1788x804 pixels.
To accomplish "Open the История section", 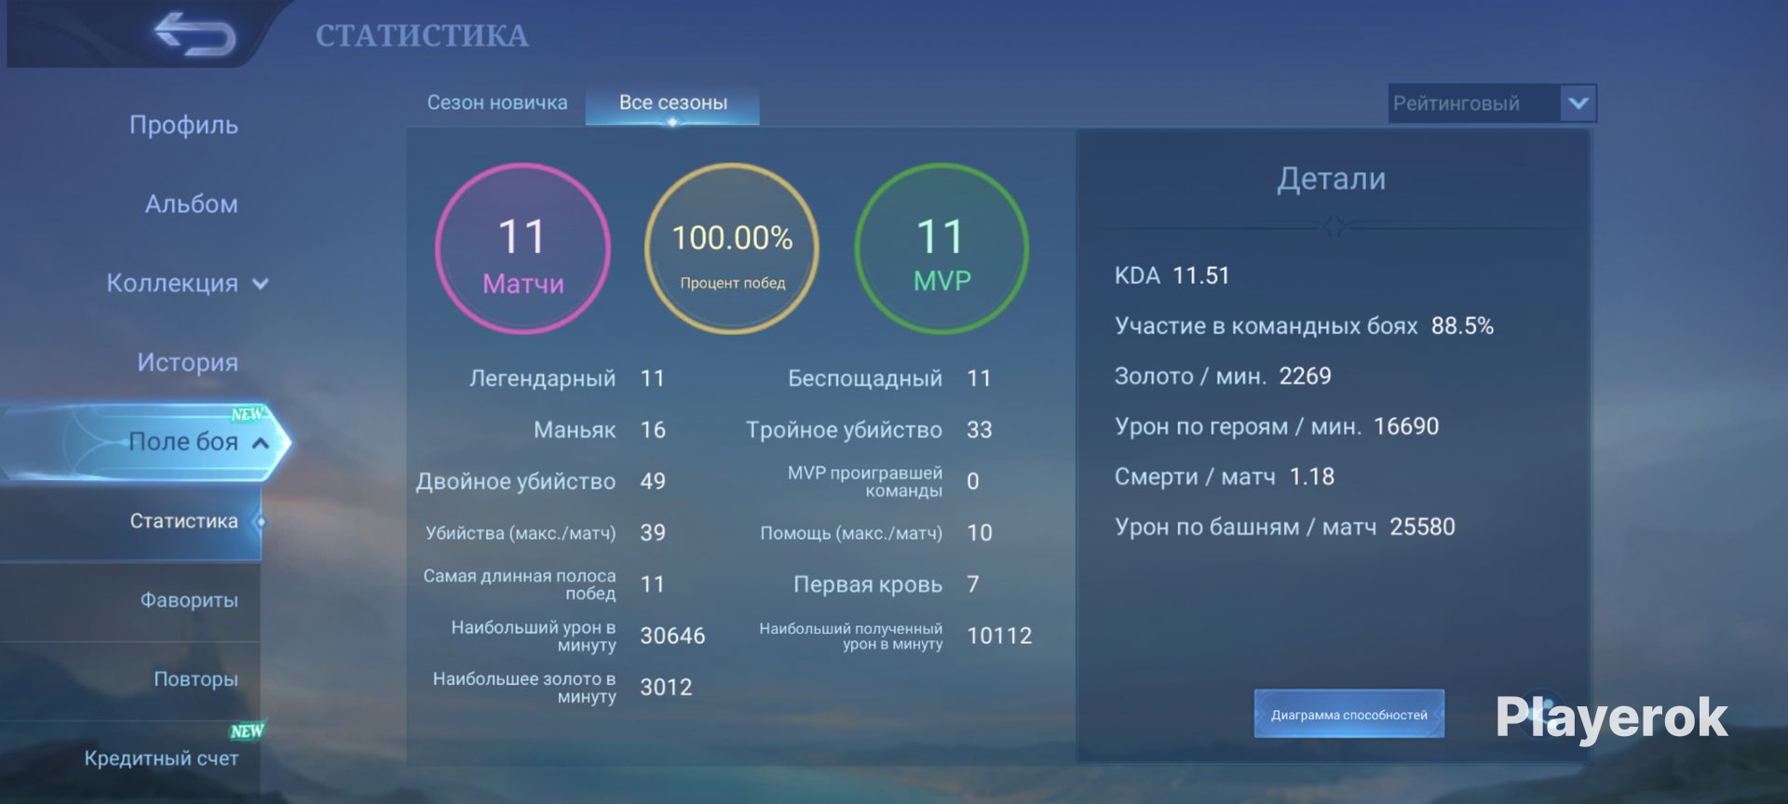I will click(187, 362).
